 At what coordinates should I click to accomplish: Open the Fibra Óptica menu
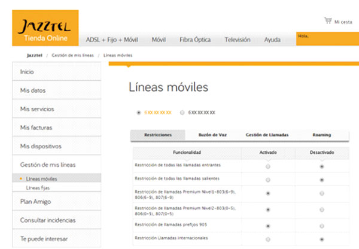coord(195,40)
